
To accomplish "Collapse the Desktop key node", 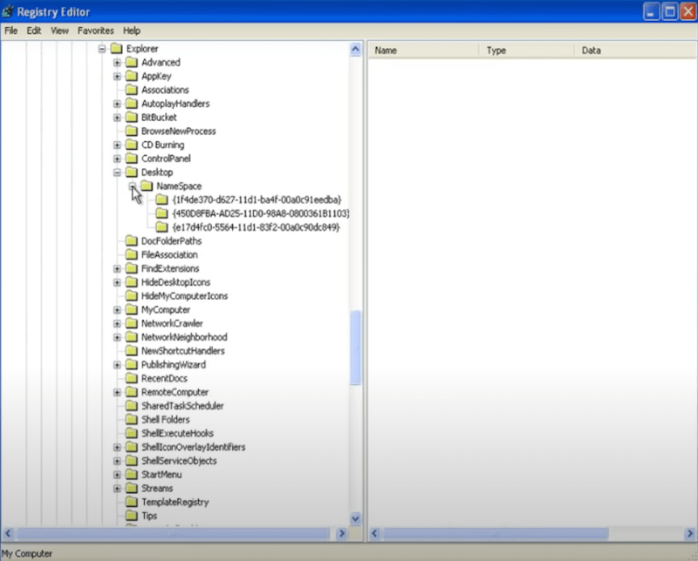I will click(x=117, y=172).
